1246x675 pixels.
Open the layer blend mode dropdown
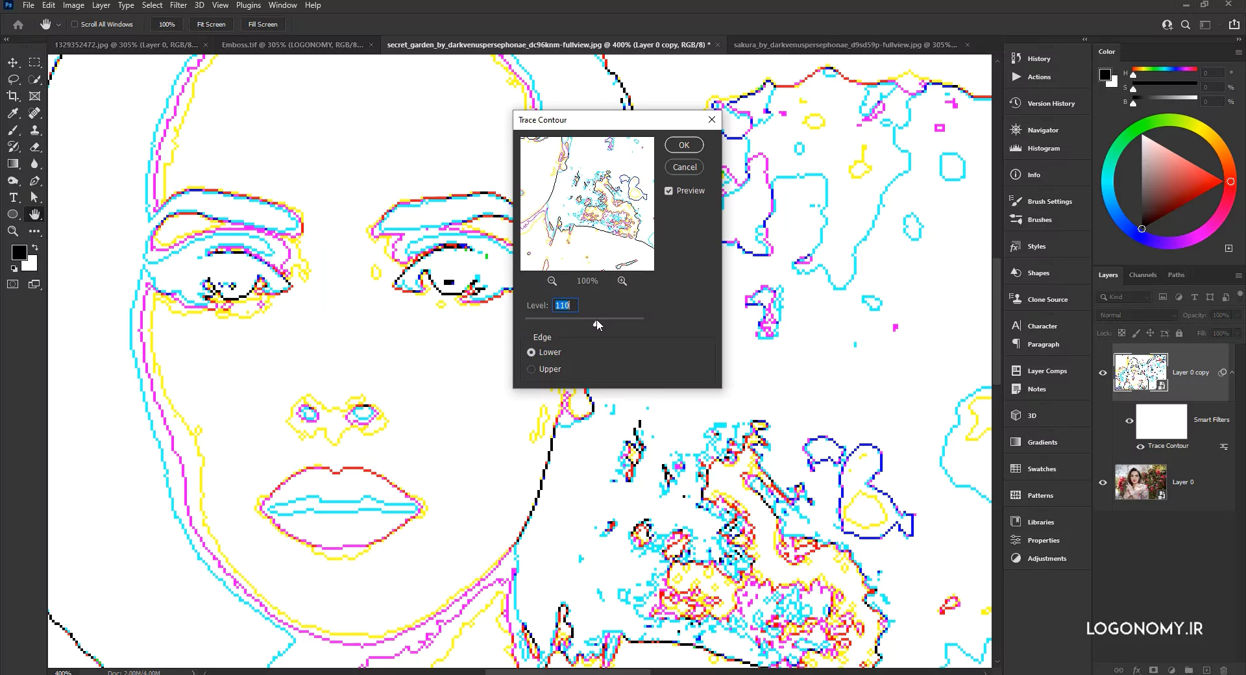[1136, 315]
